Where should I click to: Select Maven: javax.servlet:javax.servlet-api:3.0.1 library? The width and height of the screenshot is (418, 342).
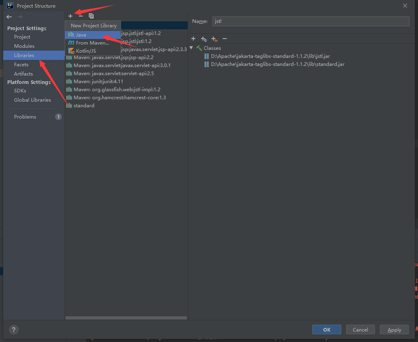tap(126, 66)
